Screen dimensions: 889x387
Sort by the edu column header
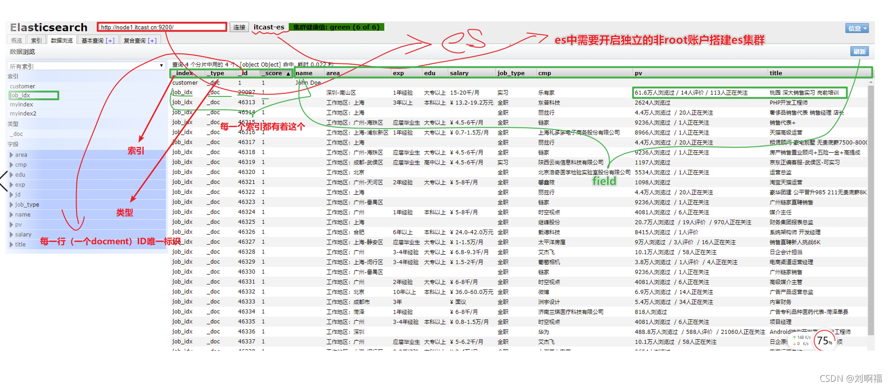point(435,73)
